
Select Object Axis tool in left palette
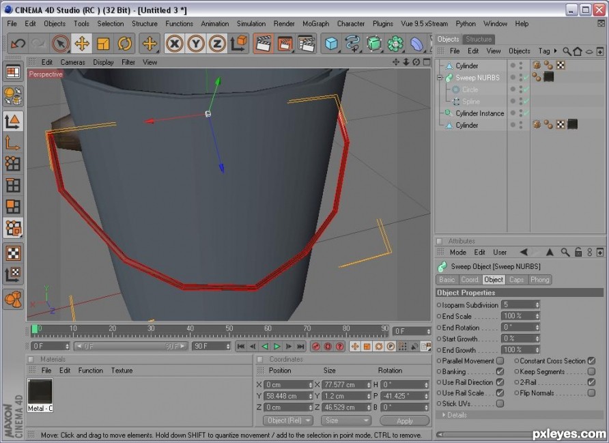[13, 143]
